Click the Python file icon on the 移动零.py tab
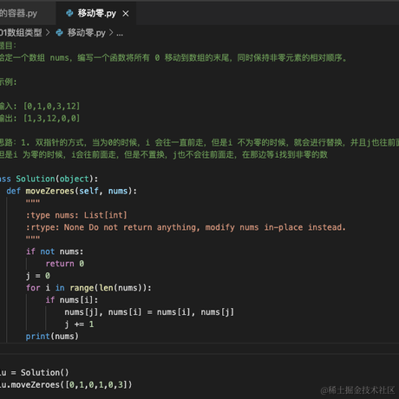Screen dimensions: 399x399 69,13
